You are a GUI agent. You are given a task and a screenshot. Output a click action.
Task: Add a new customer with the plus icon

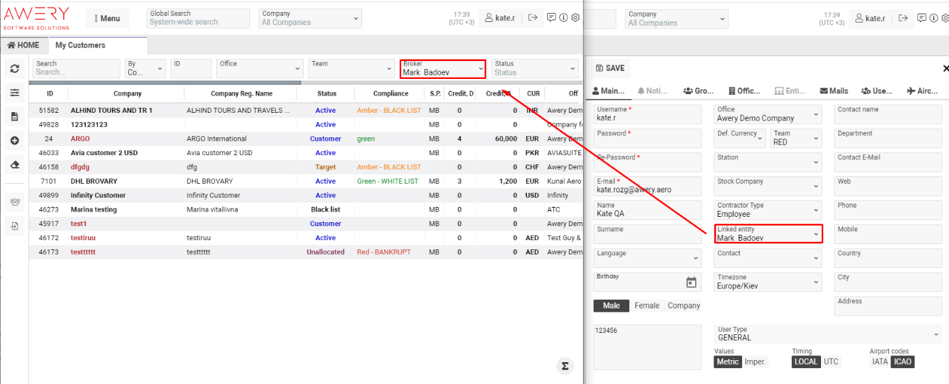pos(13,140)
